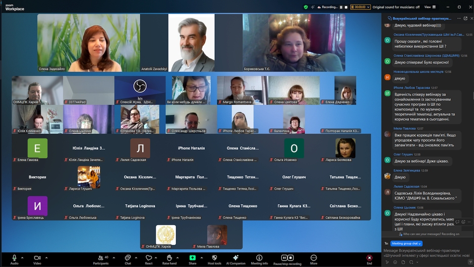Focus the chat message input field
Viewport: 474px width, 267px height.
coord(426,253)
